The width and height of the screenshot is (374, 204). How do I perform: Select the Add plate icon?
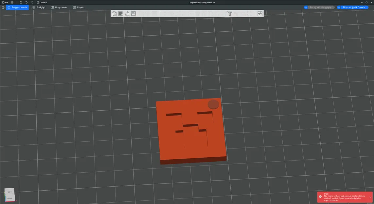coord(120,13)
